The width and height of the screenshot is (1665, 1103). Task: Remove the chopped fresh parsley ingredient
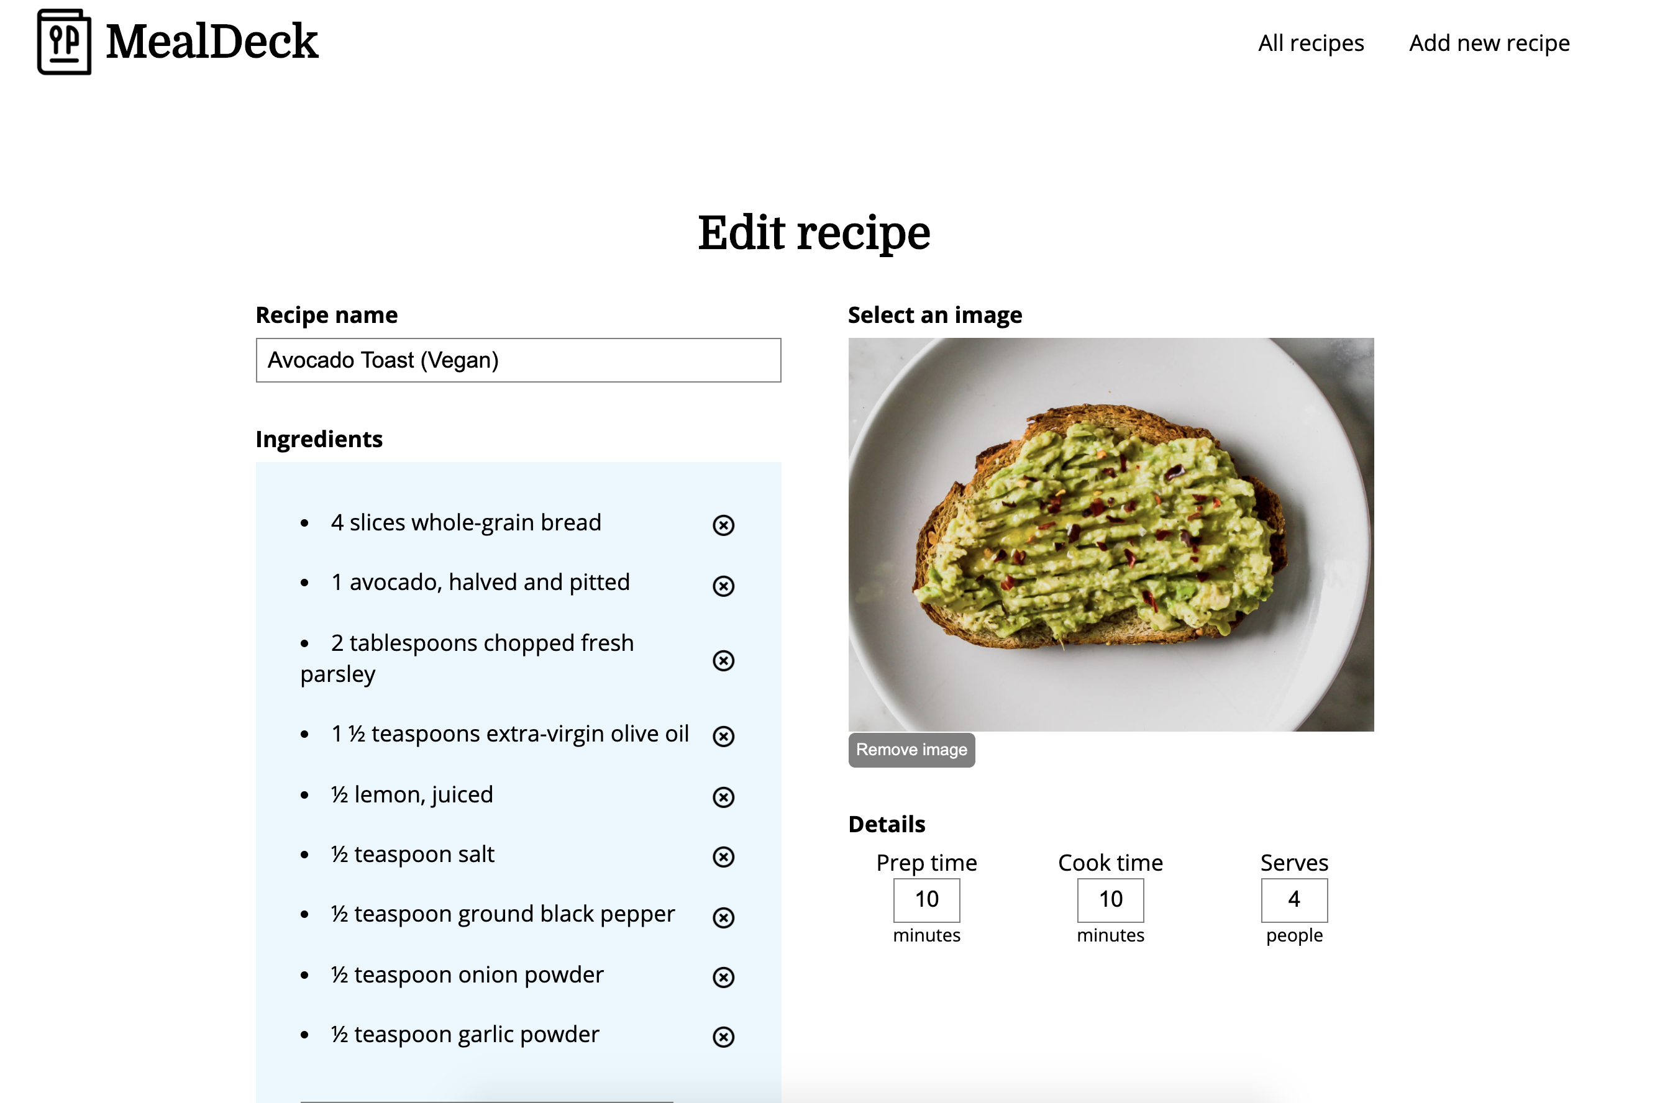(x=723, y=660)
